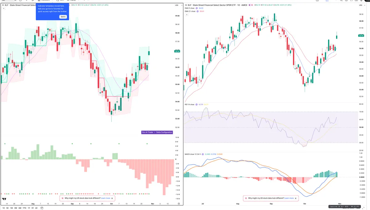Open the go-to-date calendar icon
370x210 pixels.
tap(42, 208)
